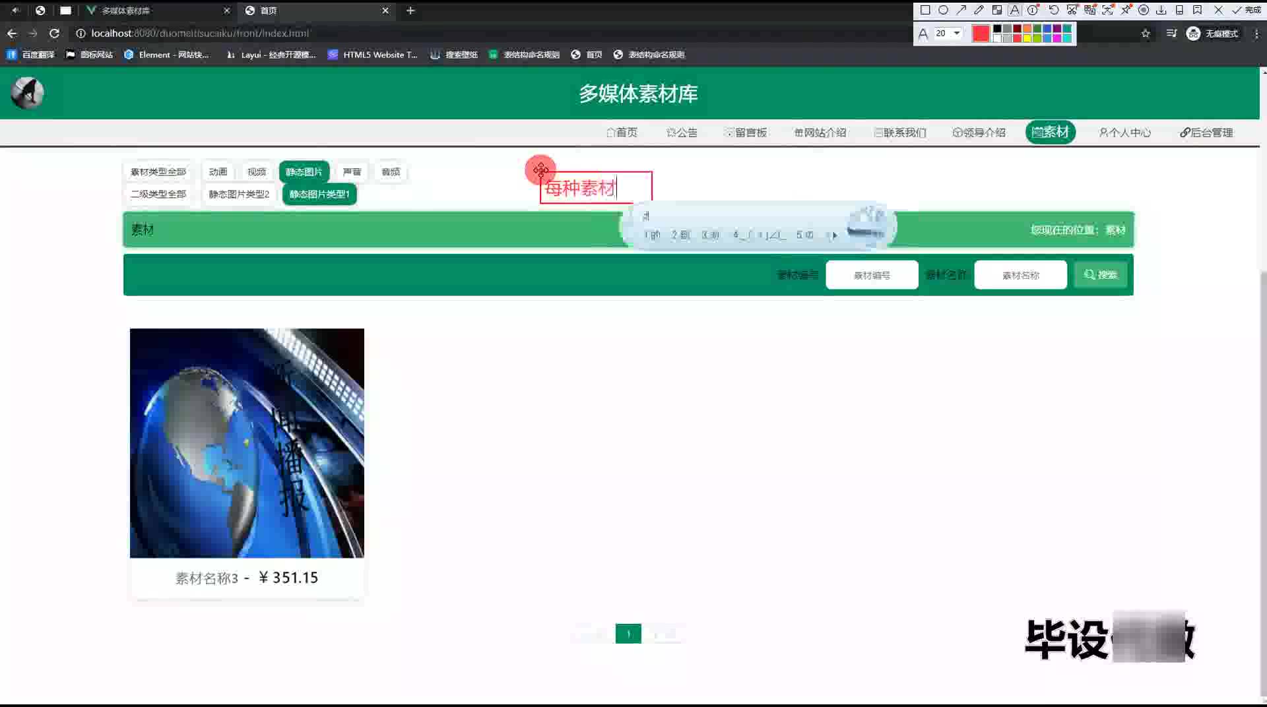Open the 百度翻译 bookmark
Screen dimensions: 1267x707
[30, 55]
